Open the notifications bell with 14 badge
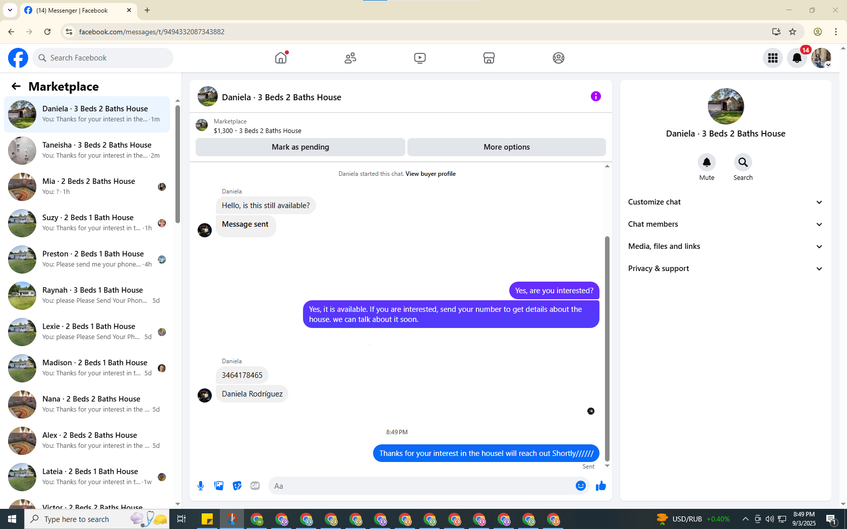 click(797, 58)
